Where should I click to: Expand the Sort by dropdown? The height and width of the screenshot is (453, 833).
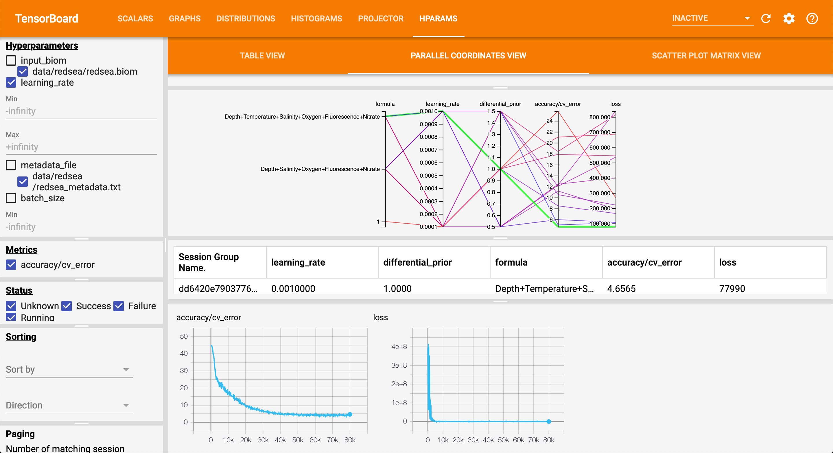click(69, 369)
